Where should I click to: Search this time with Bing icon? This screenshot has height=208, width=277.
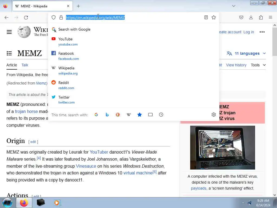tap(107, 115)
